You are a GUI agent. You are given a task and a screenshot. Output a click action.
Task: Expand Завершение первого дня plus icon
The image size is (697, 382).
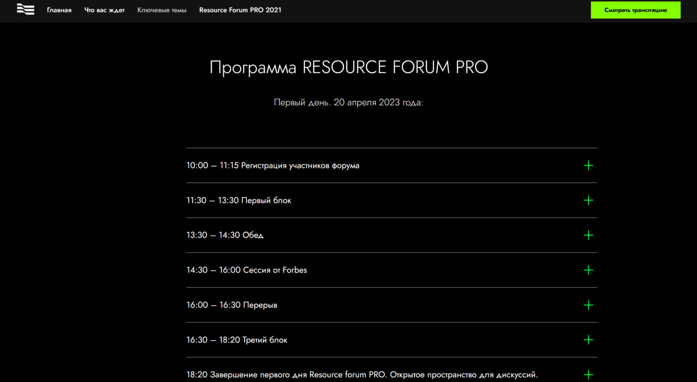coord(588,374)
